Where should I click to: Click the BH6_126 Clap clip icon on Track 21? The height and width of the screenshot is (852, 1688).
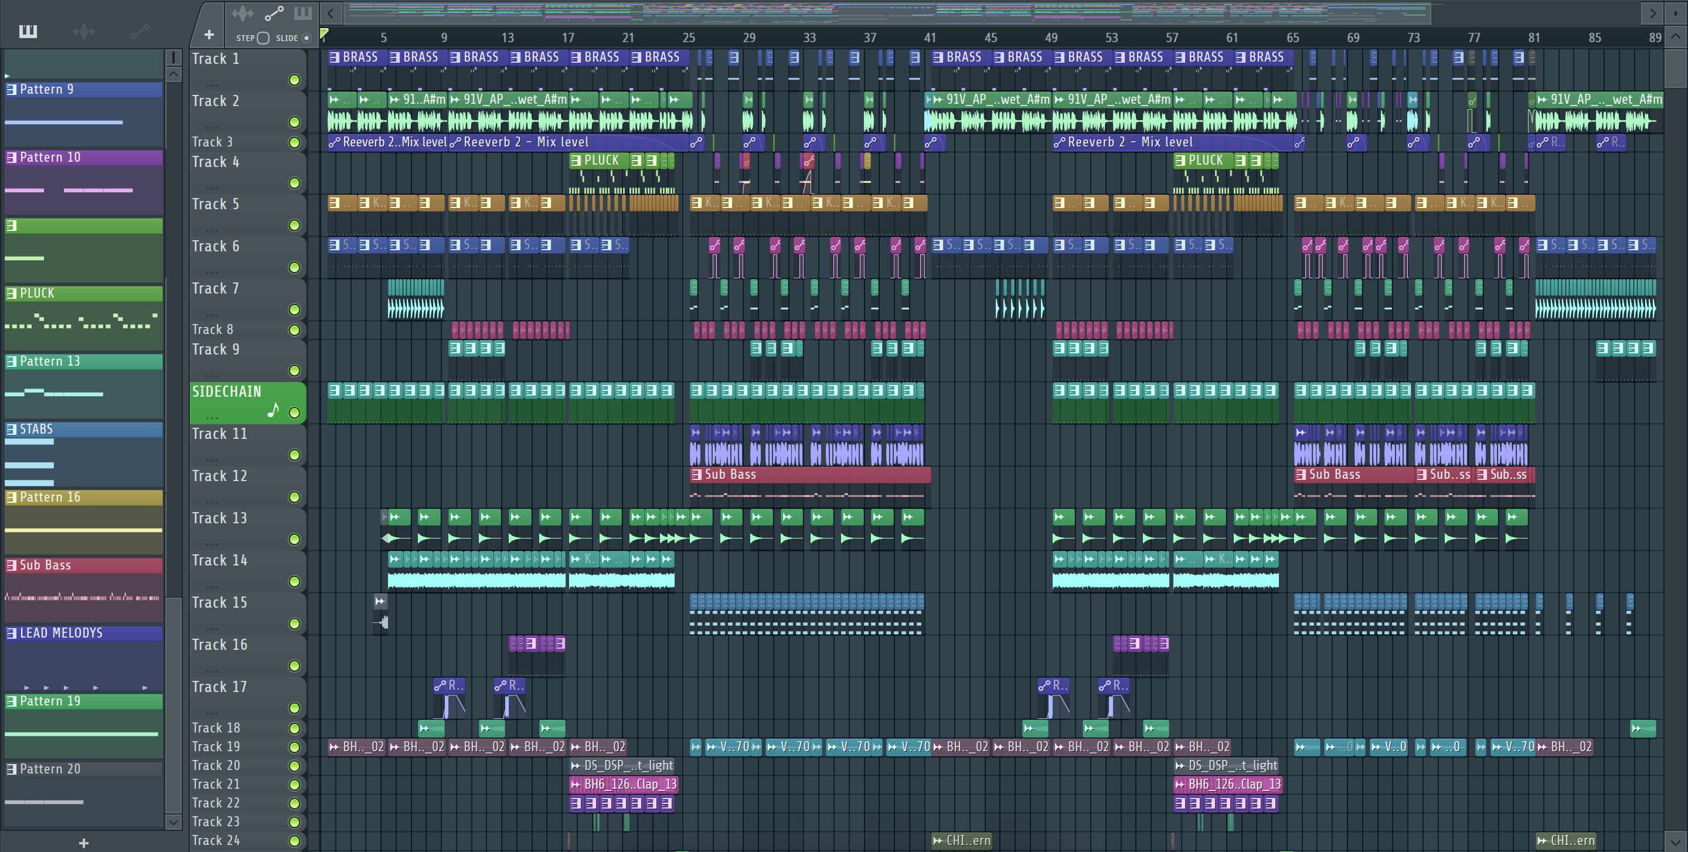pyautogui.click(x=576, y=785)
